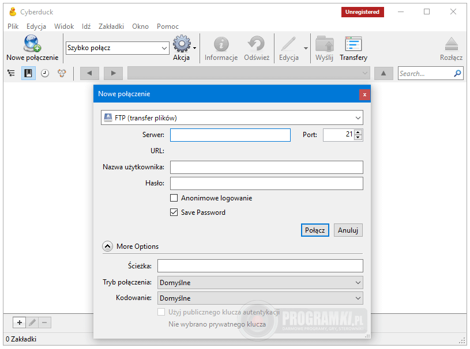Image resolution: width=470 pixels, height=349 pixels.
Task: Click the Informacje info icon
Action: tap(221, 44)
